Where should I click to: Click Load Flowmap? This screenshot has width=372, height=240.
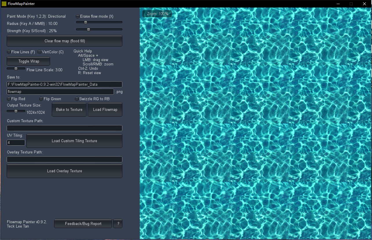[x=105, y=109]
